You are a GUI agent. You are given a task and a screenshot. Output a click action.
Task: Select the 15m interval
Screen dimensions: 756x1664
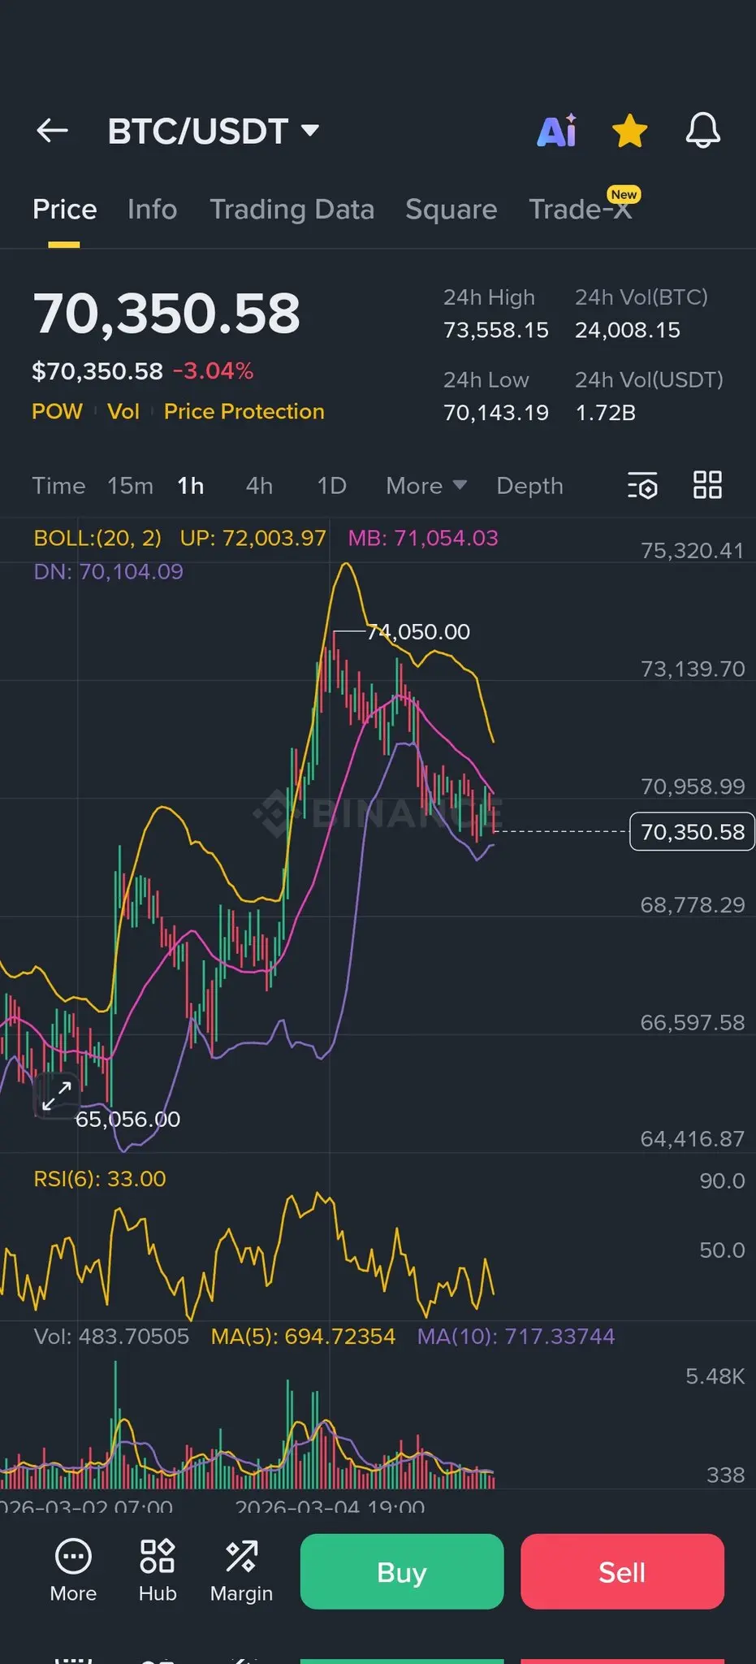tap(130, 486)
